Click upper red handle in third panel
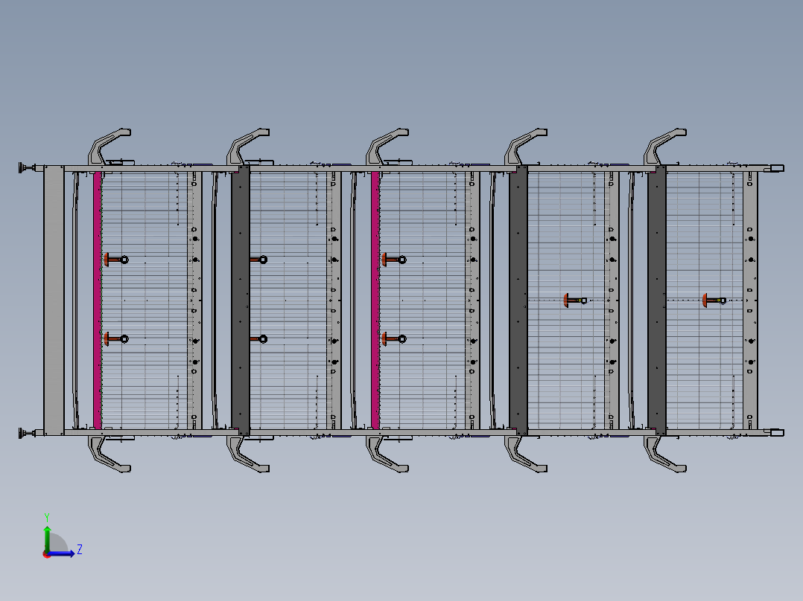The height and width of the screenshot is (601, 803). tap(393, 259)
